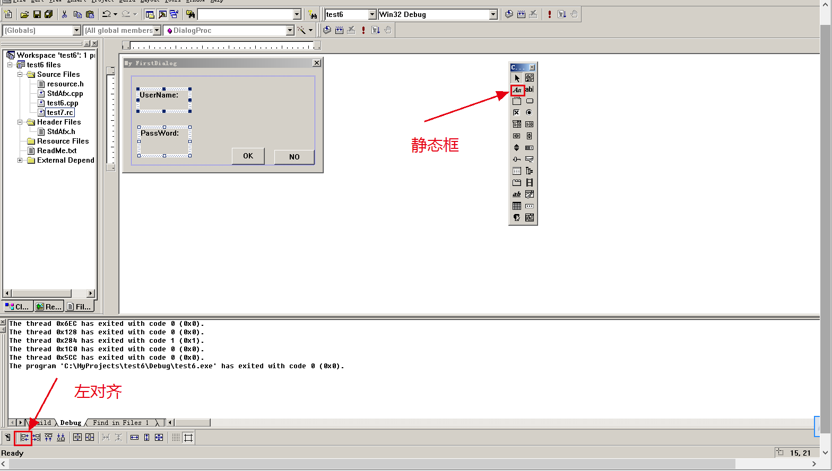Make selected controls the same width
The image size is (832, 471).
[134, 438]
